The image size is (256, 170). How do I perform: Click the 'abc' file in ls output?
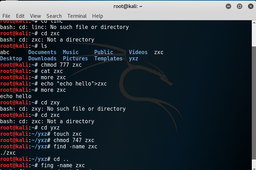[x=5, y=52]
